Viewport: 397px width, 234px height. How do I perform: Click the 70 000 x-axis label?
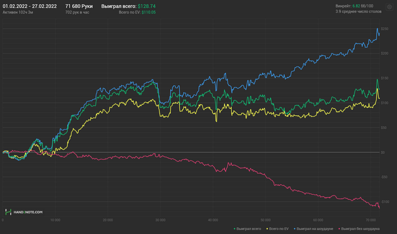pos(370,220)
